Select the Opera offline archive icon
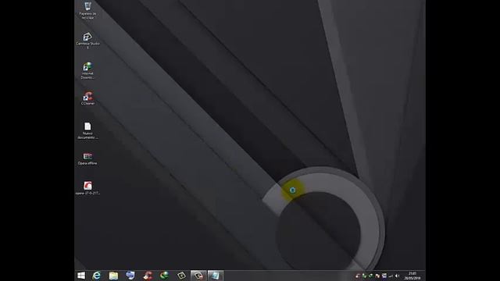The height and width of the screenshot is (281, 500). pos(87,158)
